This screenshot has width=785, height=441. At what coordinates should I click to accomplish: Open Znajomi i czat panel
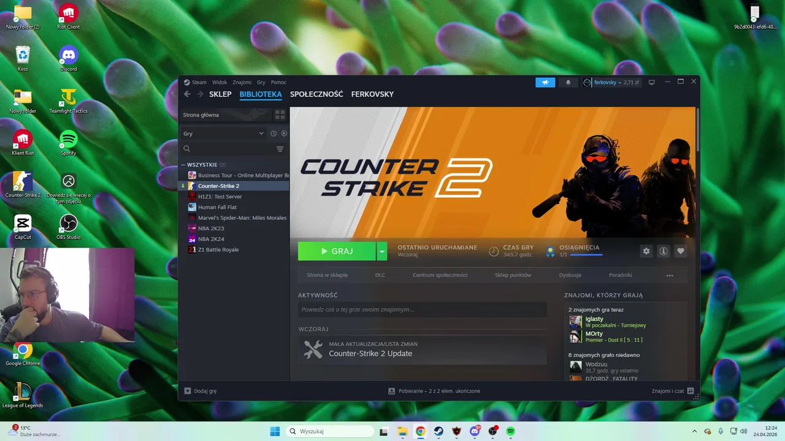(x=673, y=391)
